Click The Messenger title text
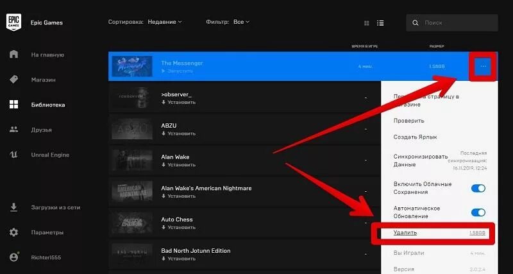This screenshot has height=274, width=513. point(182,63)
